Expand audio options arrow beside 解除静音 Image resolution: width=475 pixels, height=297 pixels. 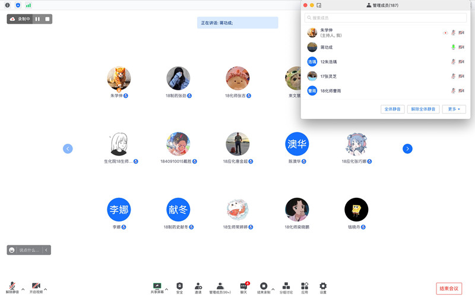23,289
